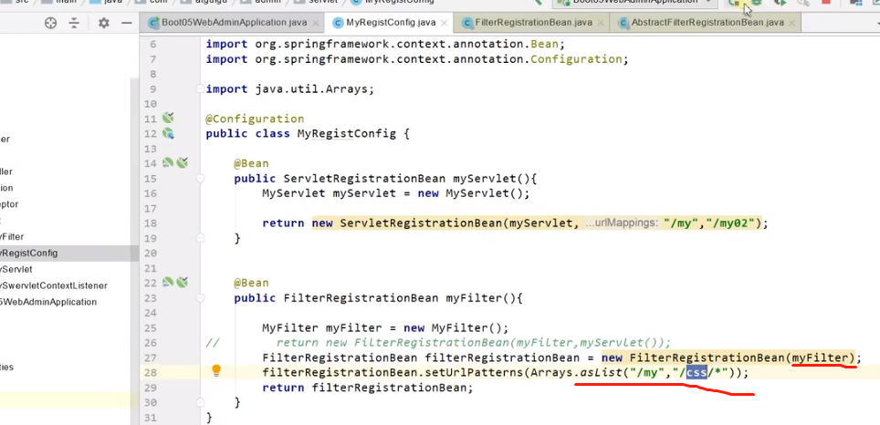The width and height of the screenshot is (880, 425).
Task: Switch to Boot05WebAdminApplication.java tab
Action: (234, 23)
